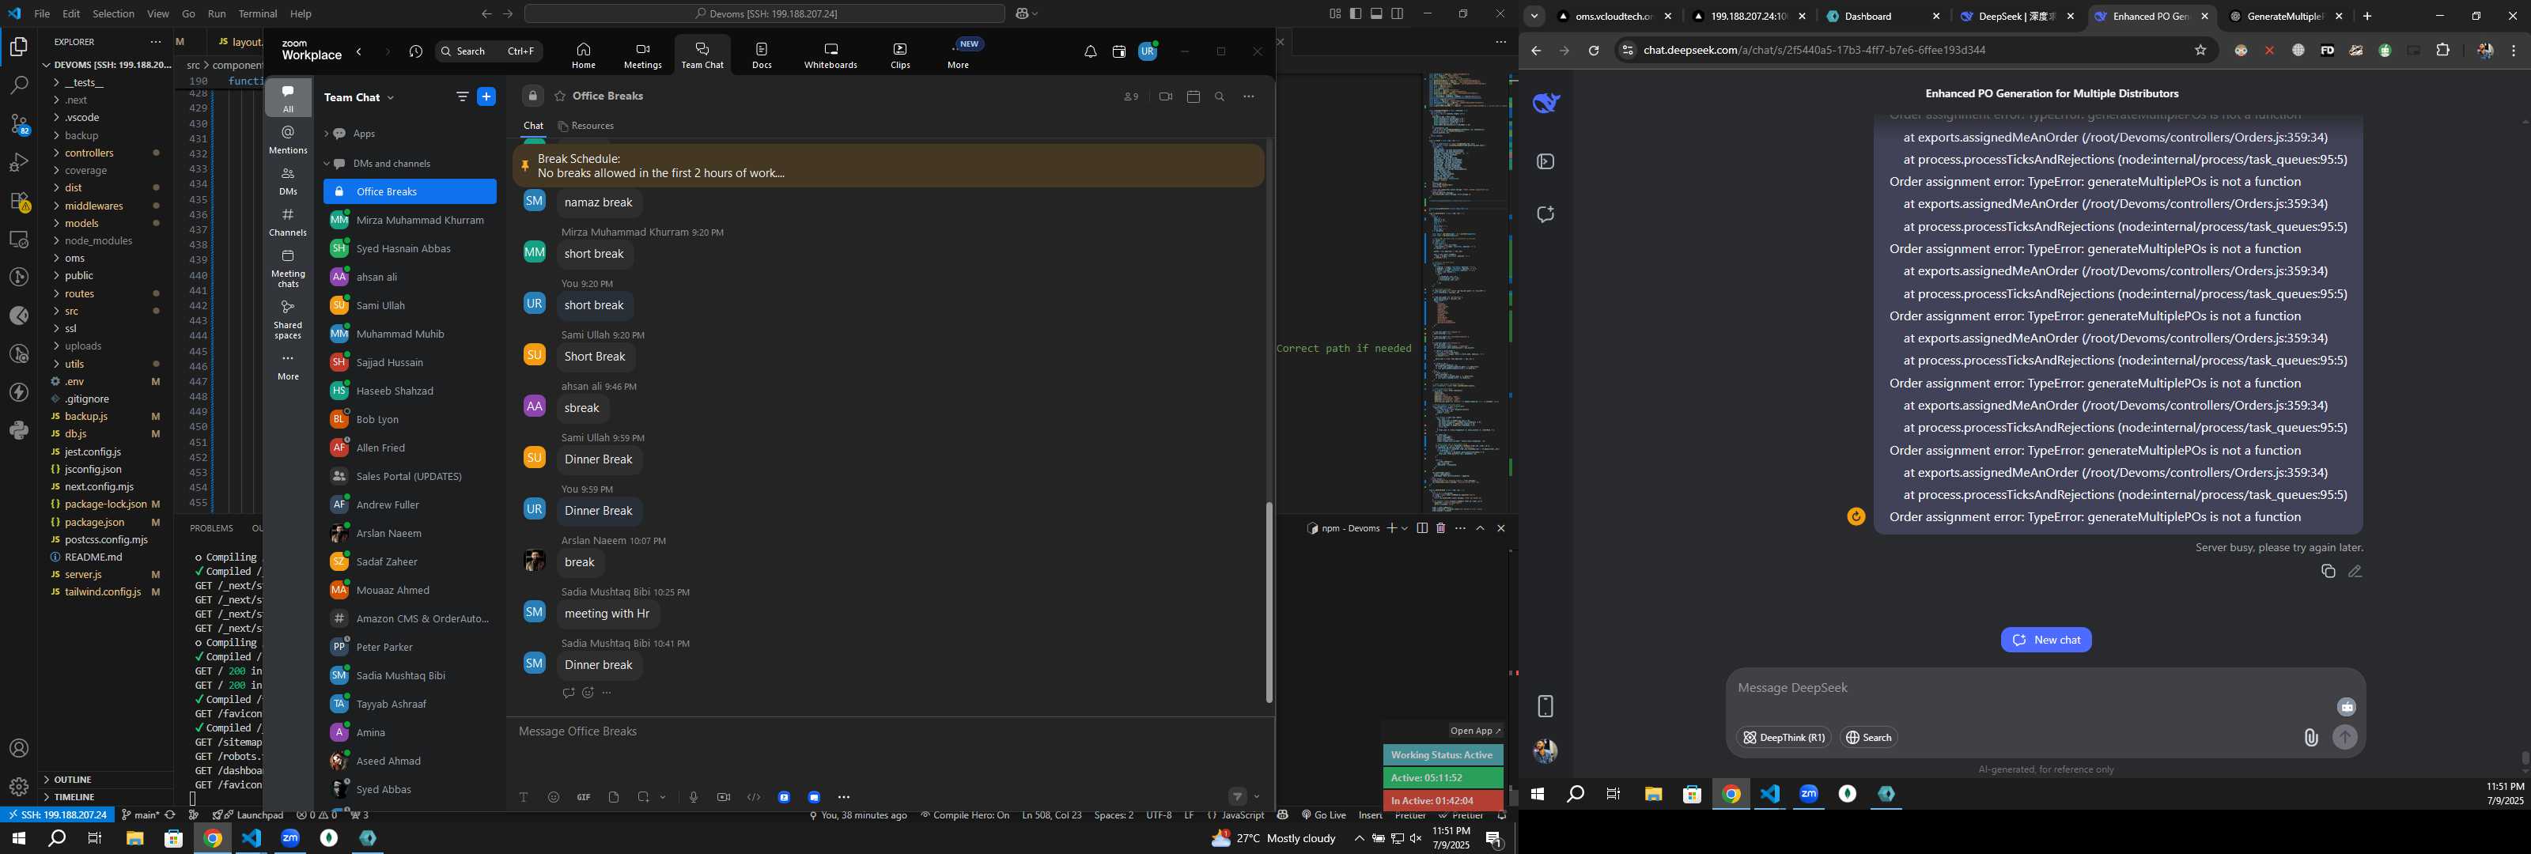The width and height of the screenshot is (2531, 854).
Task: Open Team Chat dropdown header
Action: [360, 97]
